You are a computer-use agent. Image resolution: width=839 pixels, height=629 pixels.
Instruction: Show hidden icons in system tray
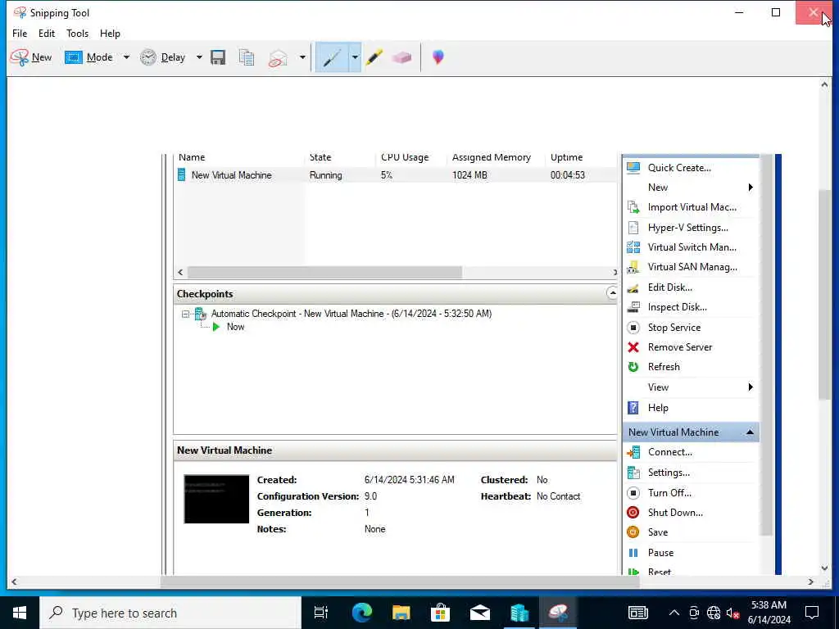(x=674, y=613)
